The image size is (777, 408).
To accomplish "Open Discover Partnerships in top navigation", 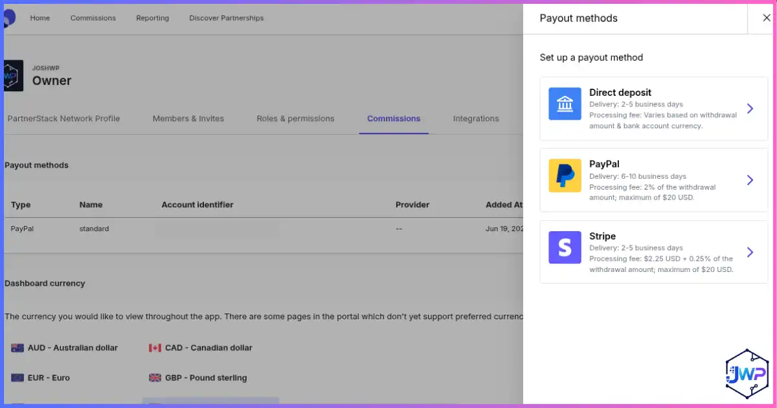I will 227,18.
